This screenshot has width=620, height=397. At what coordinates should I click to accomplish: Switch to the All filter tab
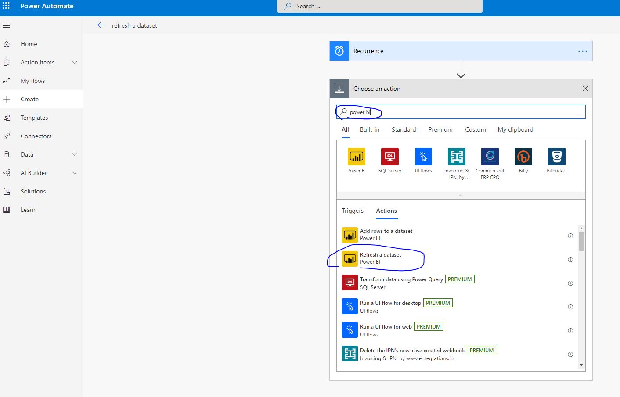(345, 129)
